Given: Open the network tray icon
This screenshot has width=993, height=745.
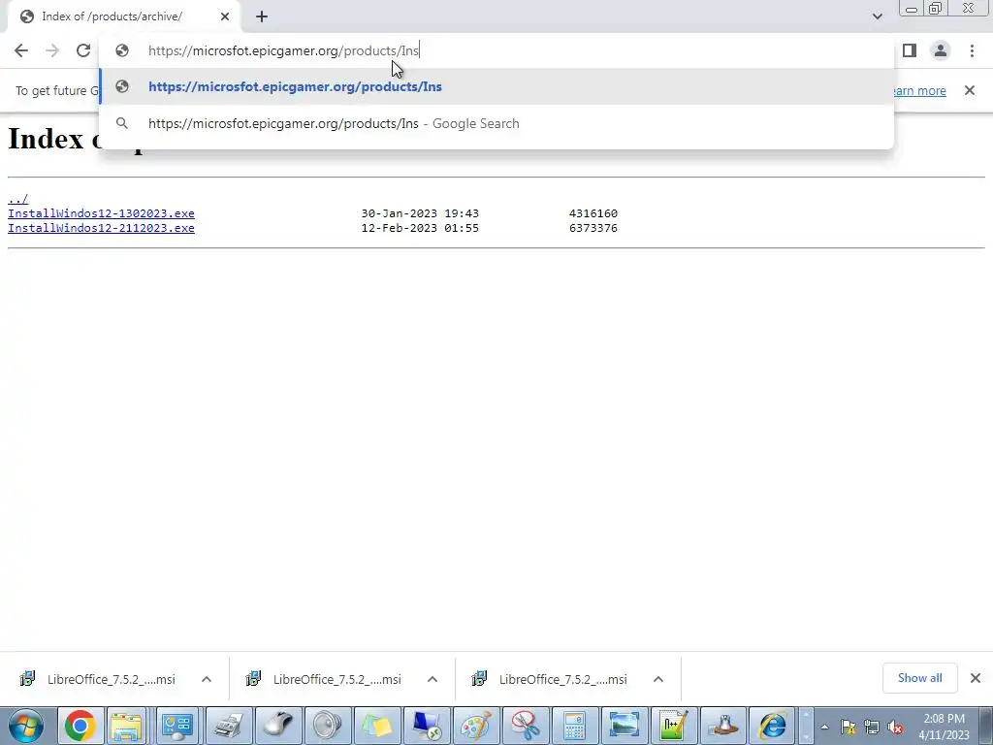Looking at the screenshot, I should [872, 728].
